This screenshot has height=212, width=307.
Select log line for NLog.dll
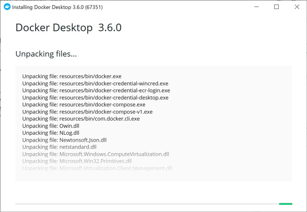51,133
